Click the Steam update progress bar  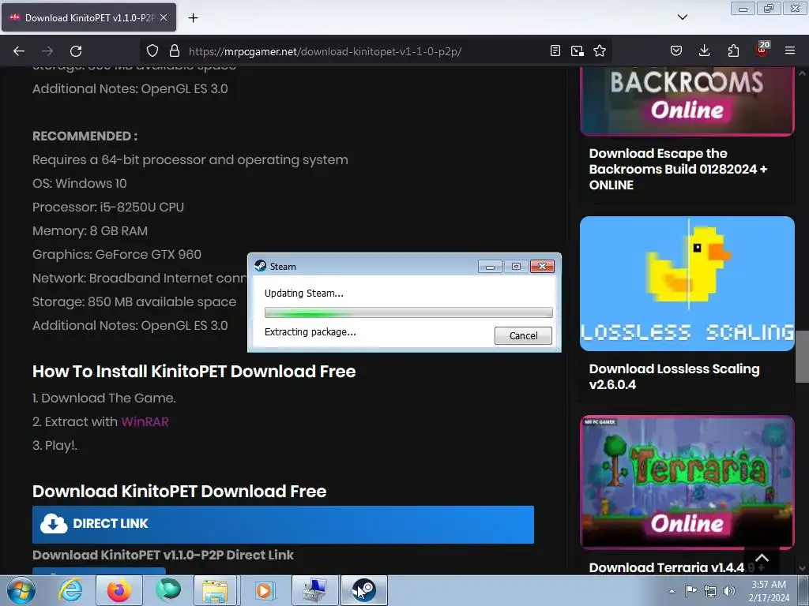pos(408,312)
